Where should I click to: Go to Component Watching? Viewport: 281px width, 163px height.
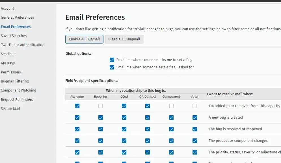[19, 90]
